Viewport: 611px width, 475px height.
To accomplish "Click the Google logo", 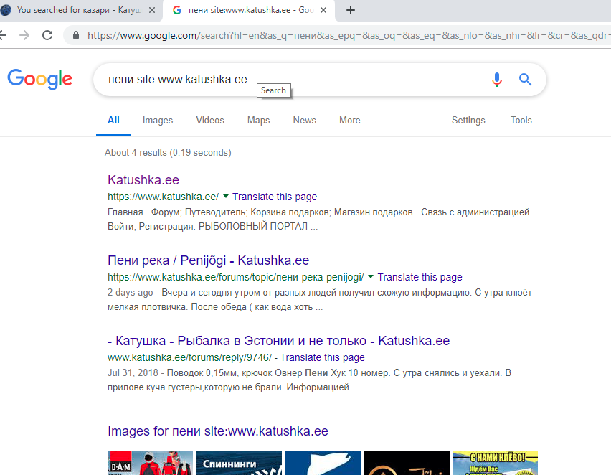I will tap(40, 79).
